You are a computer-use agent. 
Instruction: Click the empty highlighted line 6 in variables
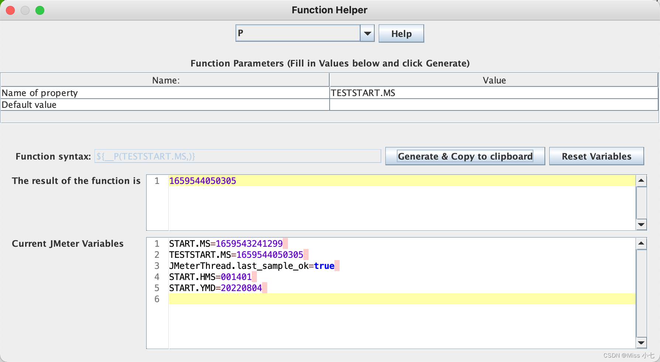(x=402, y=299)
